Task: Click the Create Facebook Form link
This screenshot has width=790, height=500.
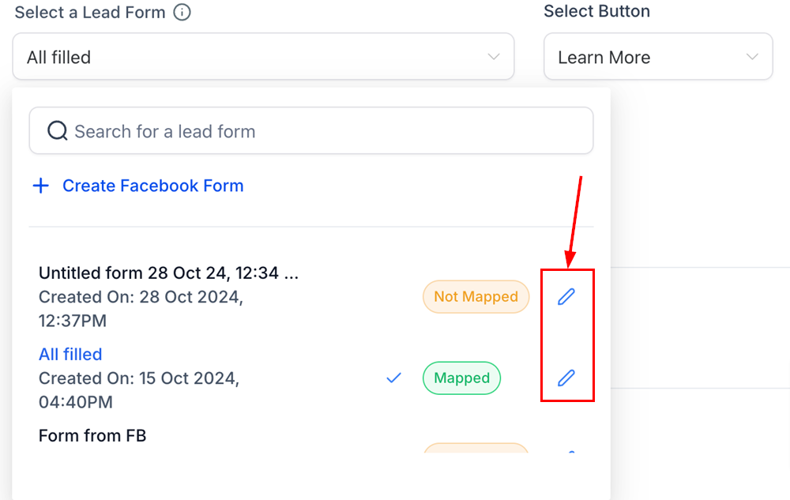Action: tap(152, 186)
